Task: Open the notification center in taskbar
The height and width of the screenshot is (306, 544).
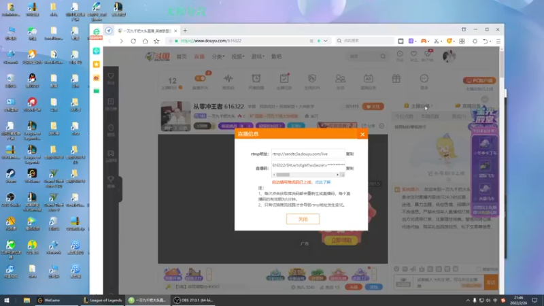Action: 534,300
